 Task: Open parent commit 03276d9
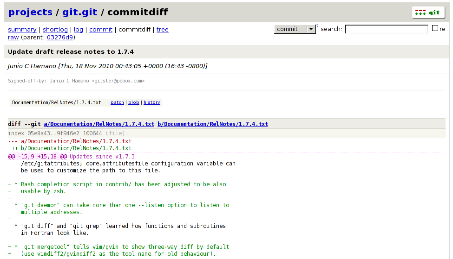(x=60, y=38)
